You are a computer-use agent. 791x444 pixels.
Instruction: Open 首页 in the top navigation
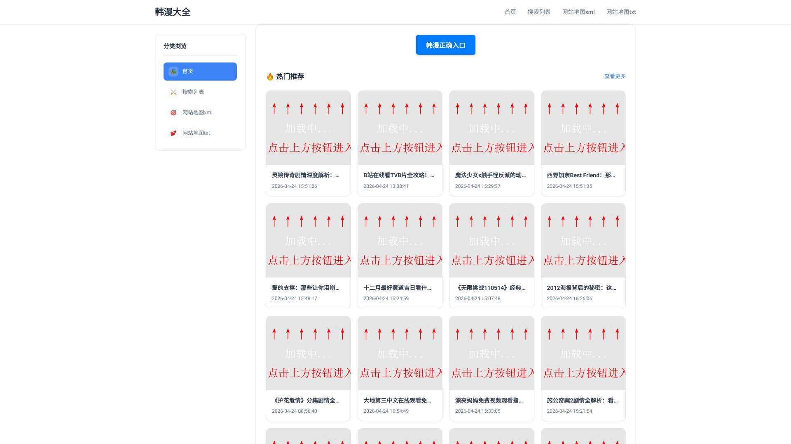(x=510, y=12)
